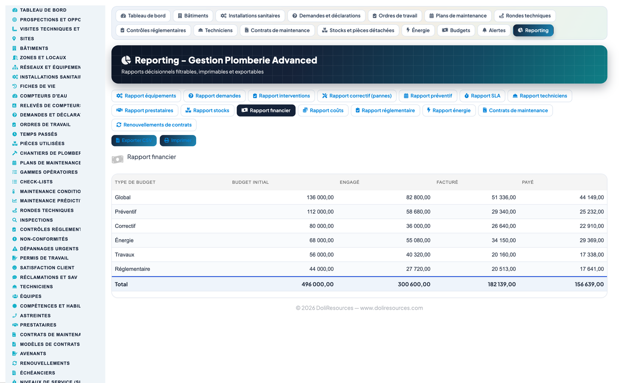The width and height of the screenshot is (619, 383).
Task: Click the Check-lists sidebar icon
Action: coord(15,182)
